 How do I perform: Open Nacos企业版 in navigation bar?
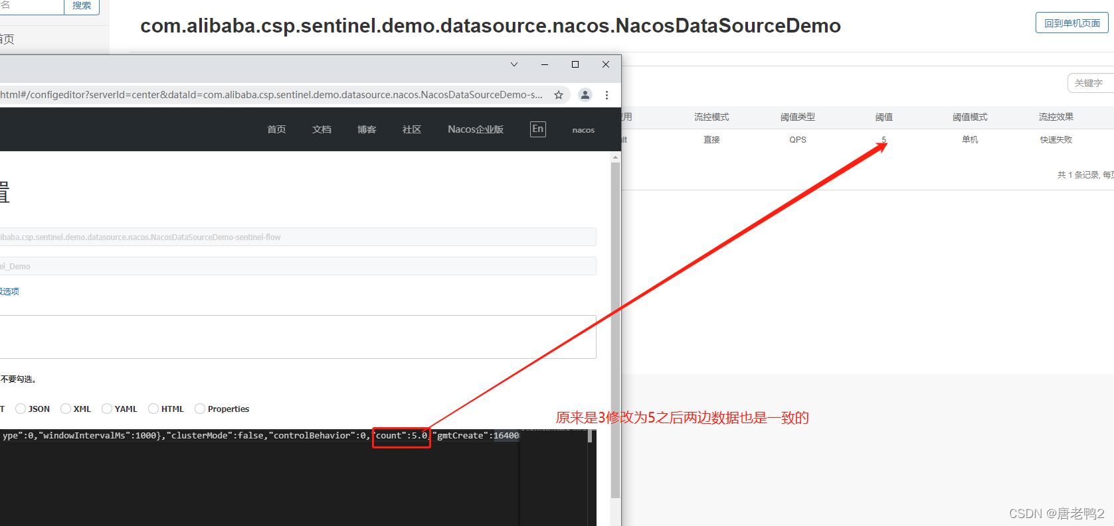476,129
